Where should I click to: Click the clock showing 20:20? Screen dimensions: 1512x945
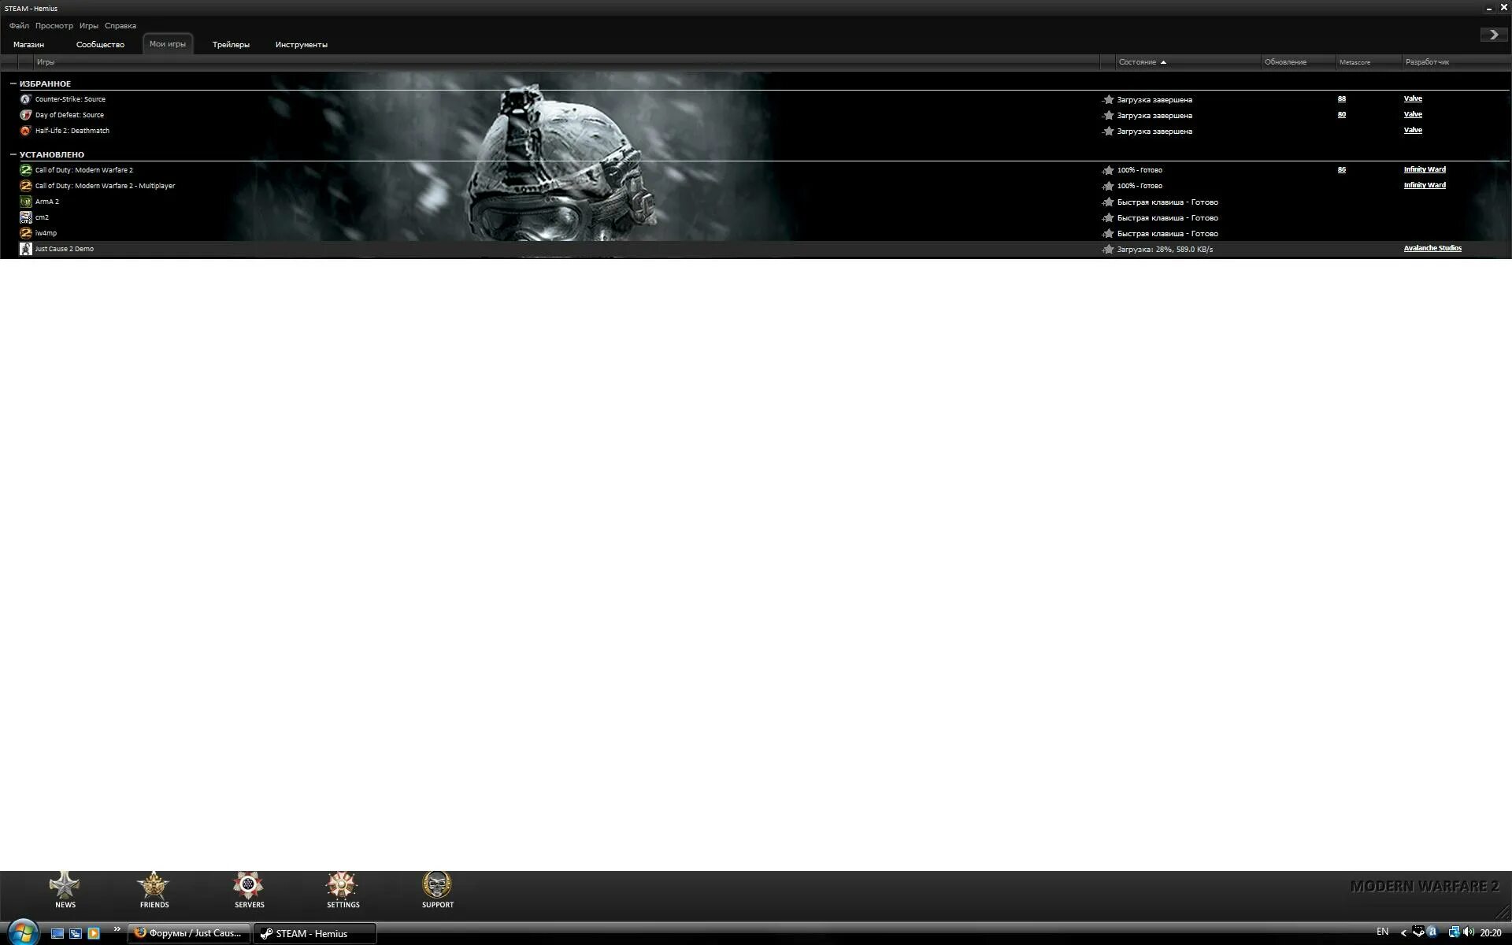point(1491,932)
